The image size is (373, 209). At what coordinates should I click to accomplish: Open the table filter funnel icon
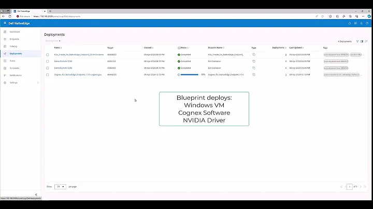coord(357,41)
